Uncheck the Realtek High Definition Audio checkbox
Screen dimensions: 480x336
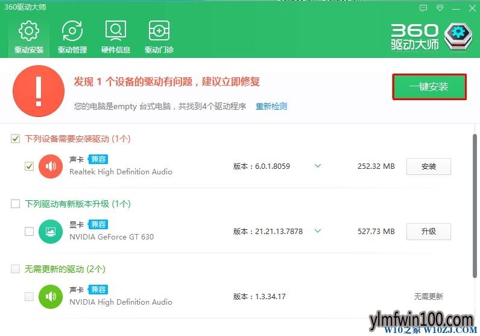(x=29, y=166)
